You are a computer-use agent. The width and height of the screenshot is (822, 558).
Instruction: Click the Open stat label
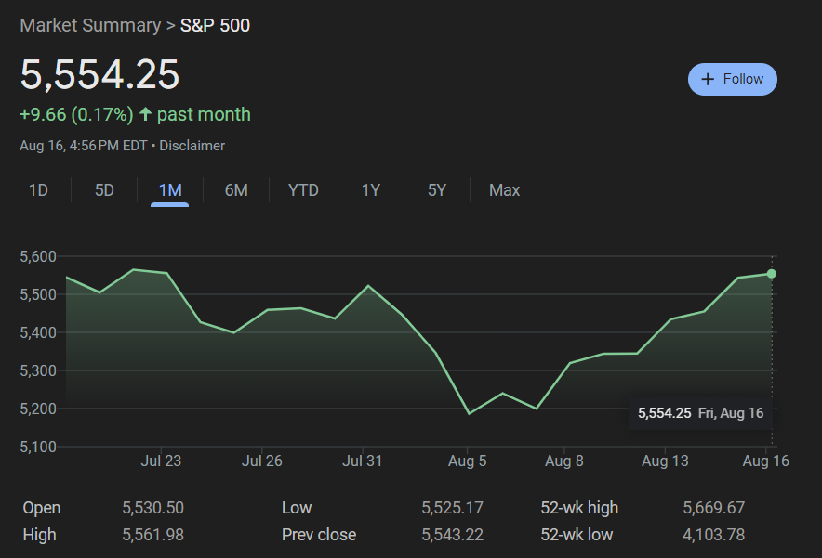pos(42,508)
